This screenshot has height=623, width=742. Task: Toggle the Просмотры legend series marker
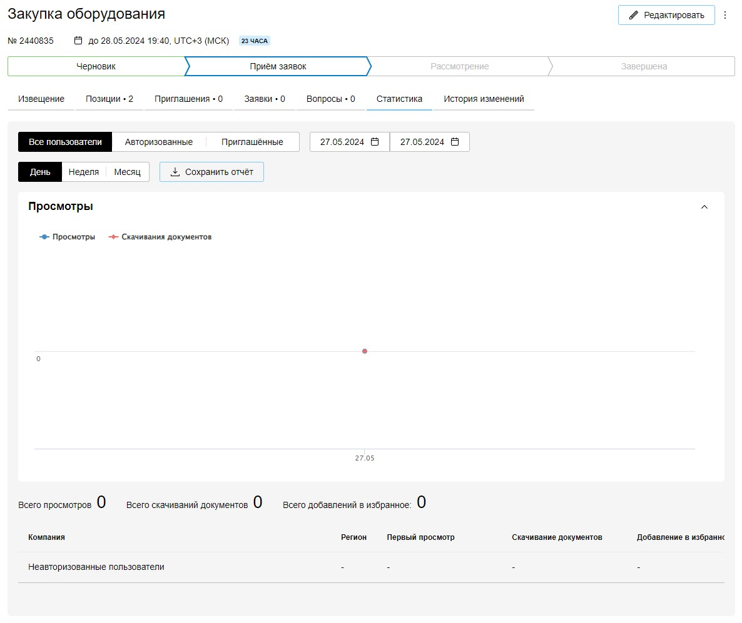click(44, 237)
